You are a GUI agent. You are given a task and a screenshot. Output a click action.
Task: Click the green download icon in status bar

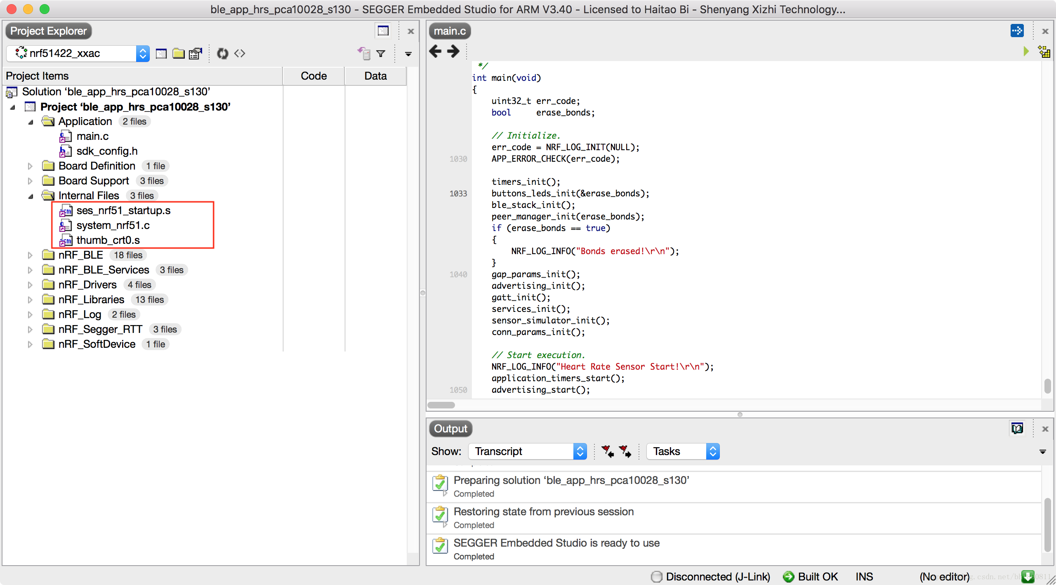(x=1028, y=576)
